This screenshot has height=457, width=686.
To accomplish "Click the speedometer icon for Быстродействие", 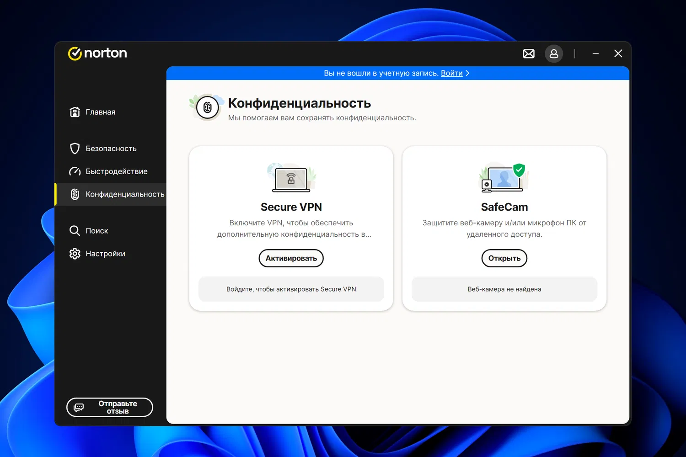I will (x=75, y=171).
